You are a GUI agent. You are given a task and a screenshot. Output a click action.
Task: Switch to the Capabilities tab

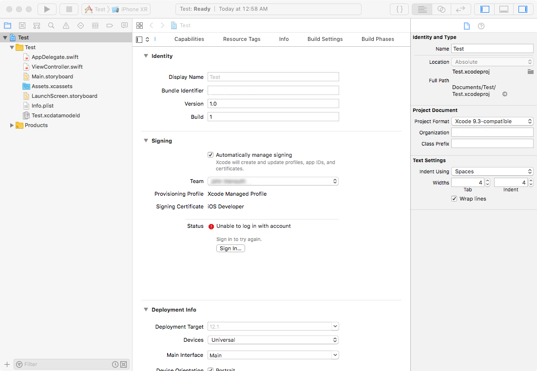(x=189, y=39)
